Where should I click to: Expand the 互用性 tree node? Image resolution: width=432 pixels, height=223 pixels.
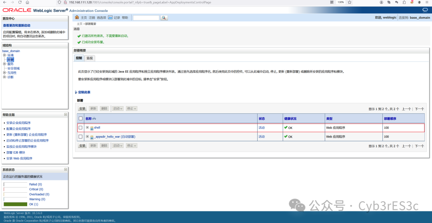(4, 73)
